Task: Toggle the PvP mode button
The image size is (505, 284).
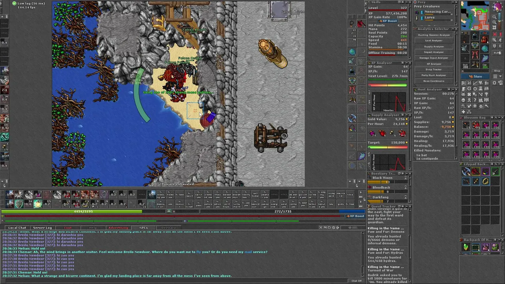Action: click(498, 52)
